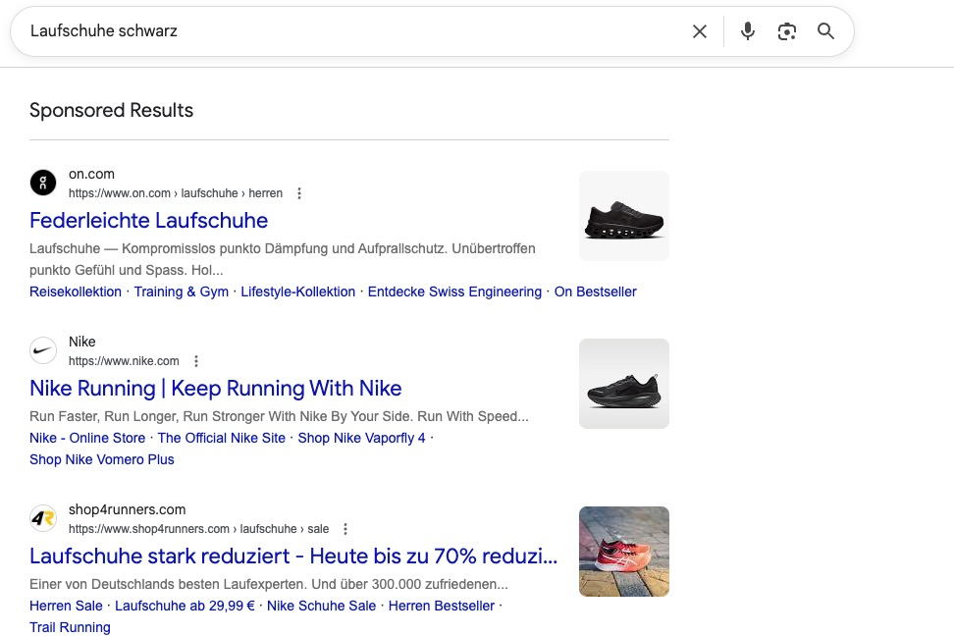Open 'Nike - Online Store' sitelink

pos(87,438)
